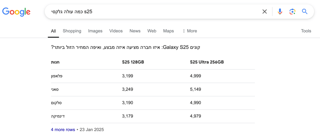Open Google Lens image search
The image size is (320, 137).
pyautogui.click(x=292, y=12)
